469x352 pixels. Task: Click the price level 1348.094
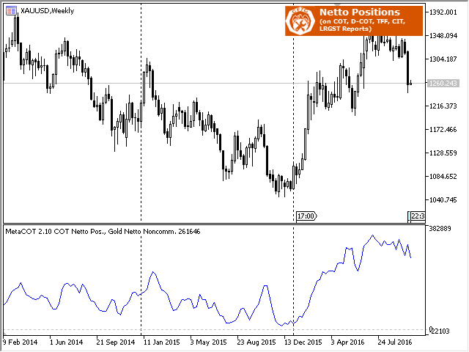(443, 36)
